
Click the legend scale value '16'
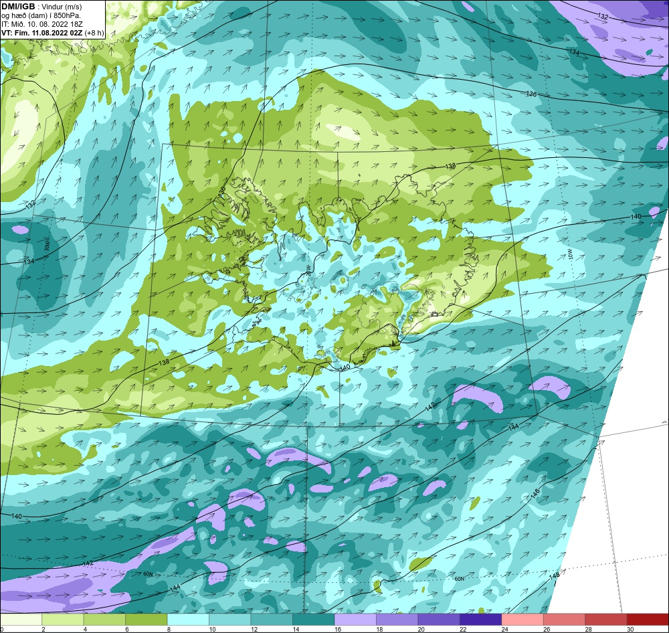click(x=339, y=629)
